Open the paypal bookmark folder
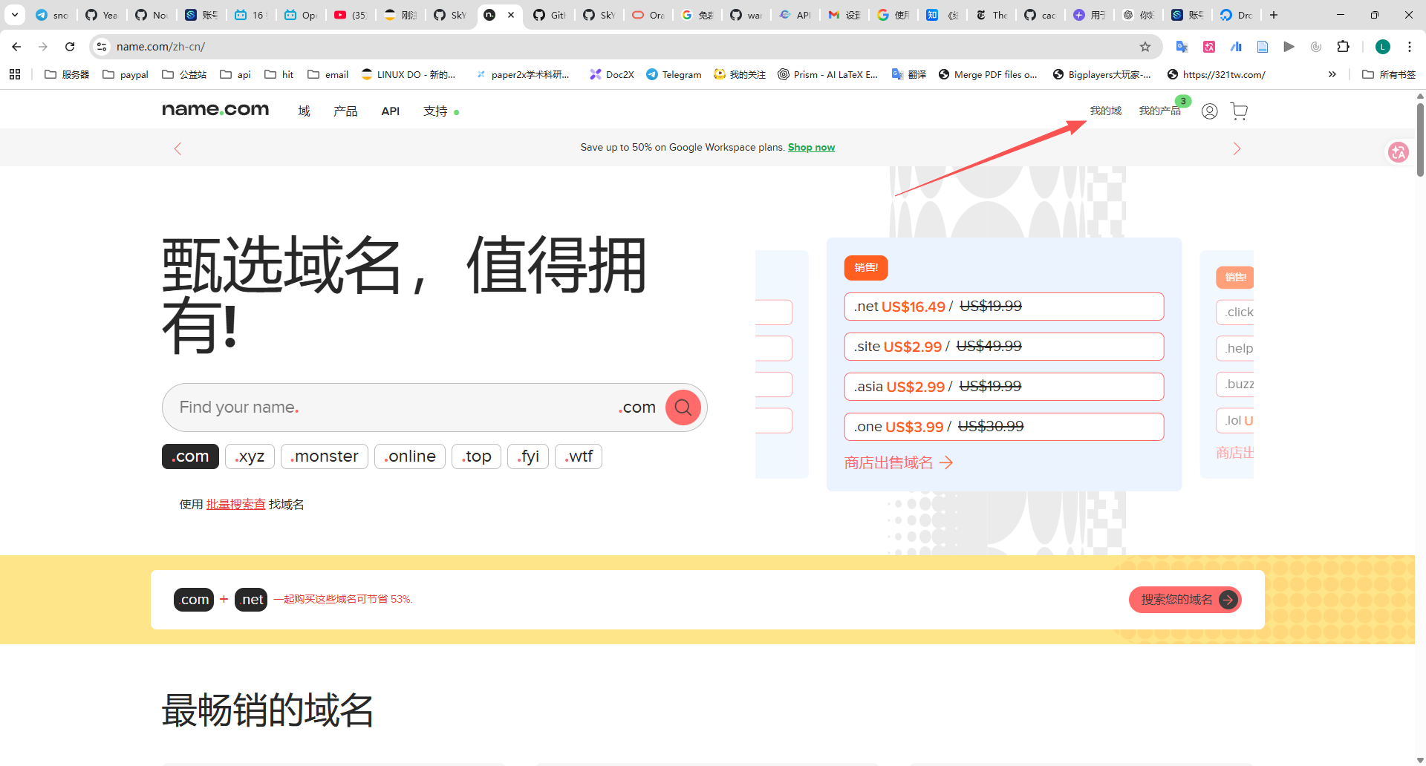This screenshot has height=766, width=1426. click(x=126, y=74)
